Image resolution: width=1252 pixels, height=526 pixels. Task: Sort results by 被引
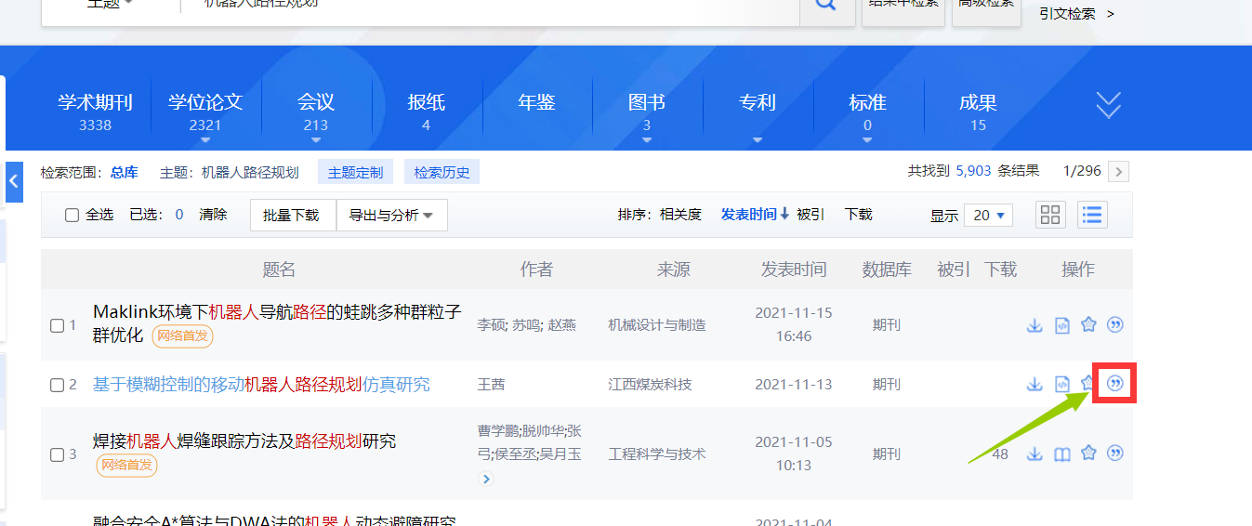click(811, 215)
